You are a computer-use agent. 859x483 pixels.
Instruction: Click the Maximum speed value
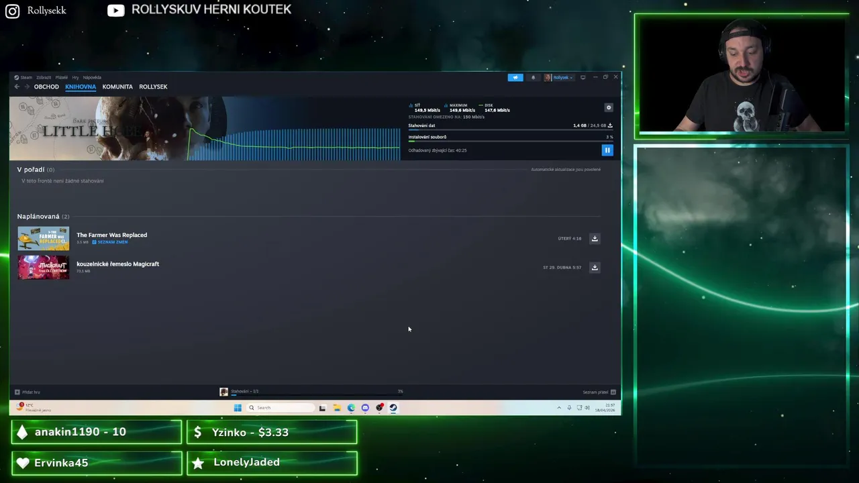pos(462,110)
